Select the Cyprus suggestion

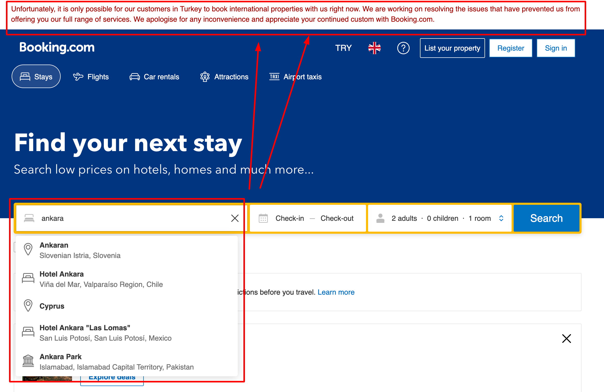(126, 306)
